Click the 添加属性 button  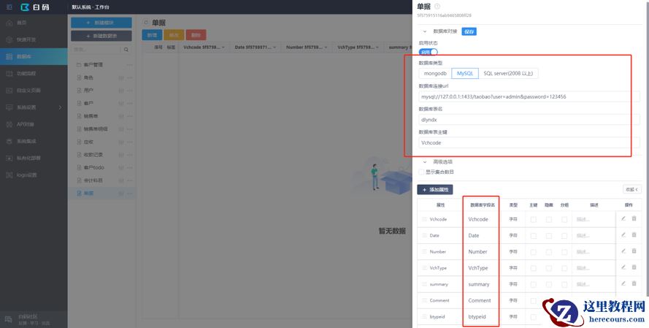click(435, 190)
